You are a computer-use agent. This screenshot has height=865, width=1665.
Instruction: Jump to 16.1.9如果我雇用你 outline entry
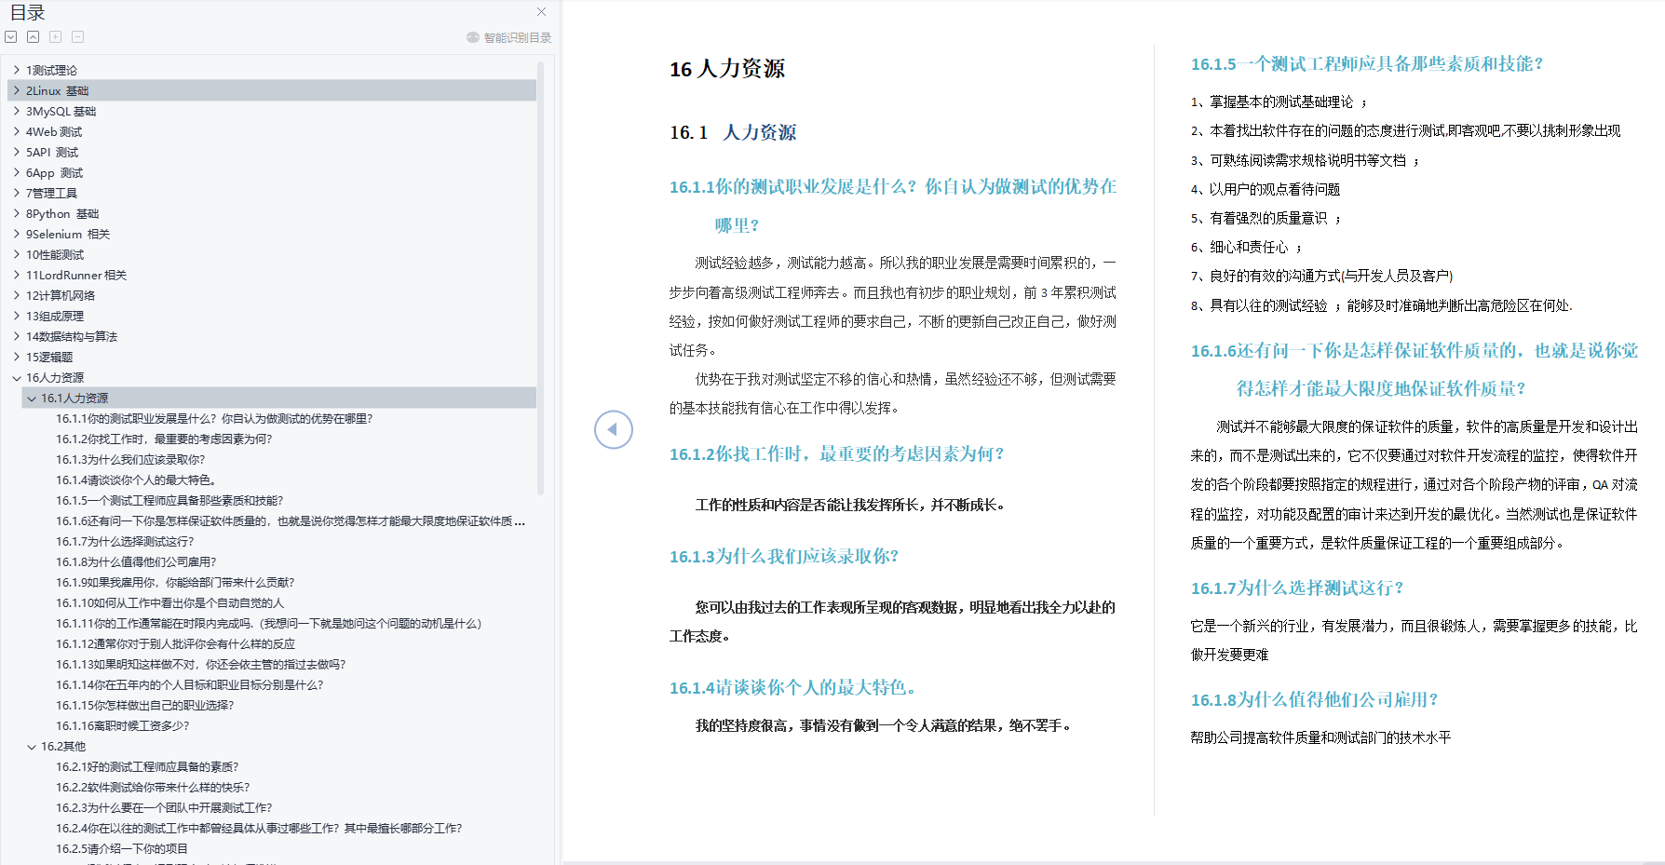point(175,583)
